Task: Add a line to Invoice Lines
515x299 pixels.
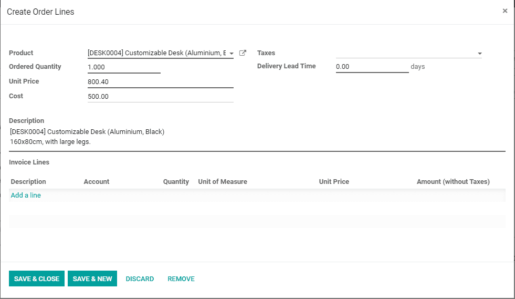Action: coord(26,195)
